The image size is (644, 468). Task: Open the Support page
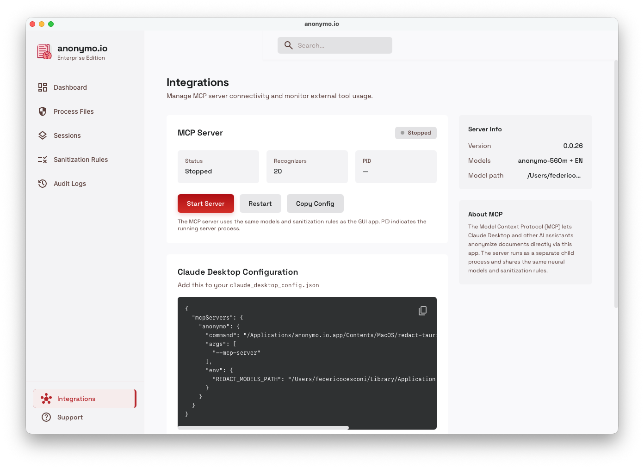click(85, 417)
